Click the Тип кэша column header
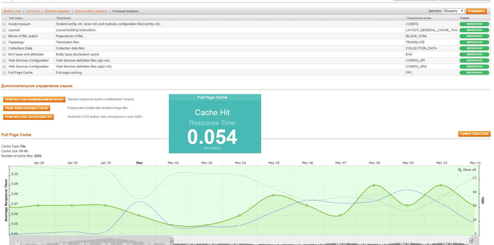 click(x=15, y=18)
